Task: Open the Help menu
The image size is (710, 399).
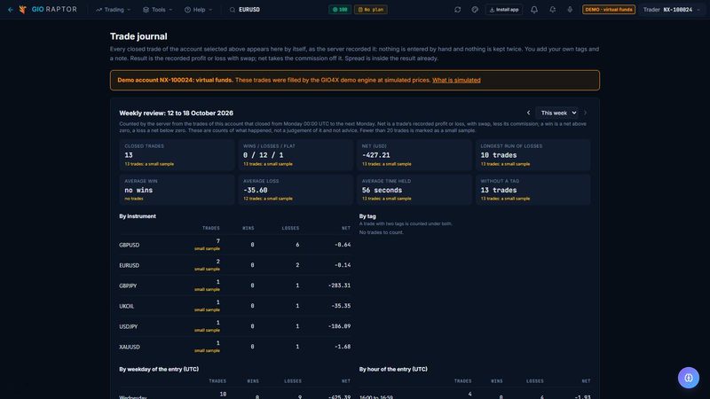Action: (x=198, y=10)
